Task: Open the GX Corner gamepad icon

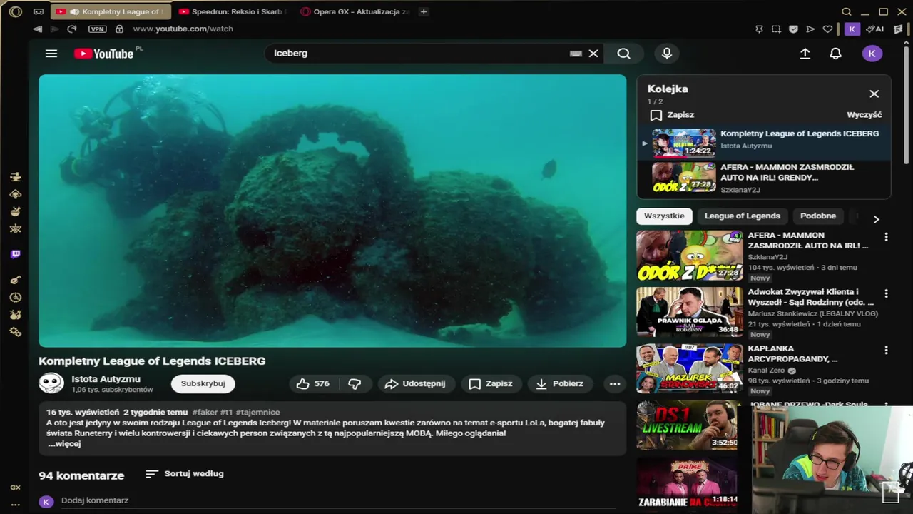Action: coord(39,11)
